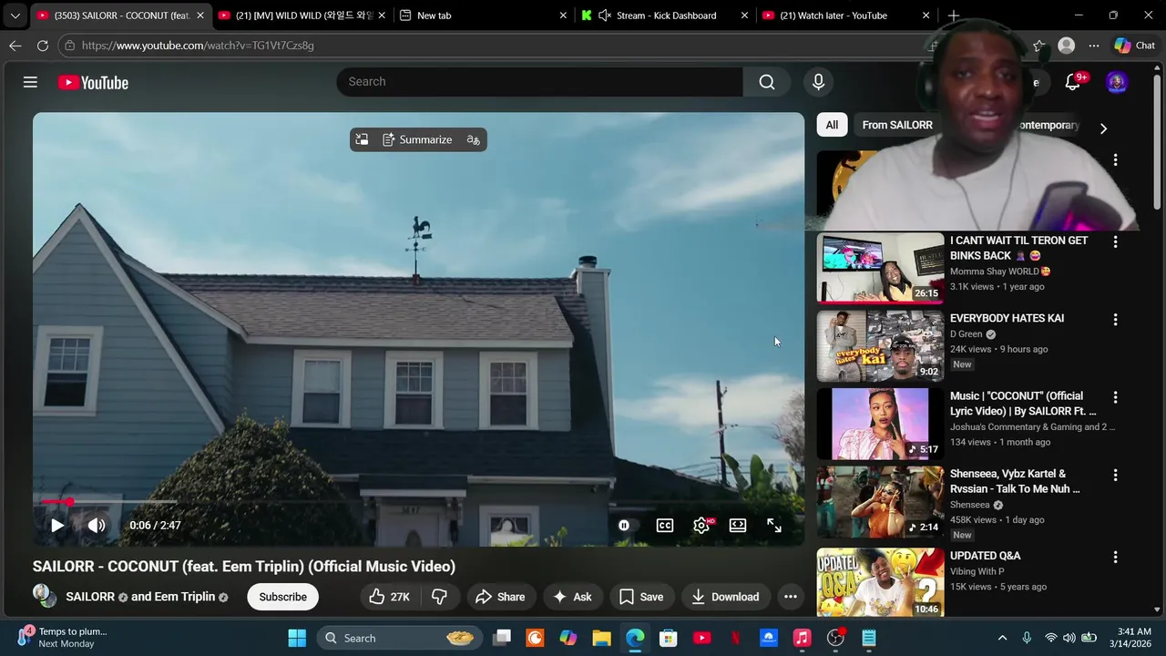Open COCONUT Official Lyric Video thumbnail
The image size is (1166, 656).
tap(880, 424)
